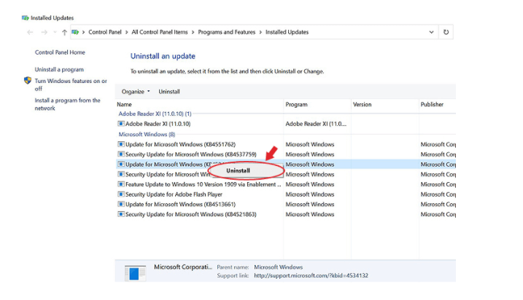The height and width of the screenshot is (300, 523).
Task: Select Feature Update to Windows 10 Version 1909
Action: [203, 184]
